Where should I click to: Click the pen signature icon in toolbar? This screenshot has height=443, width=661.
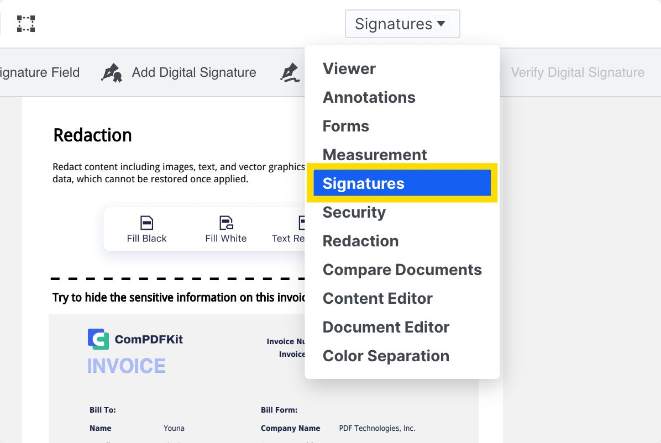[x=290, y=73]
